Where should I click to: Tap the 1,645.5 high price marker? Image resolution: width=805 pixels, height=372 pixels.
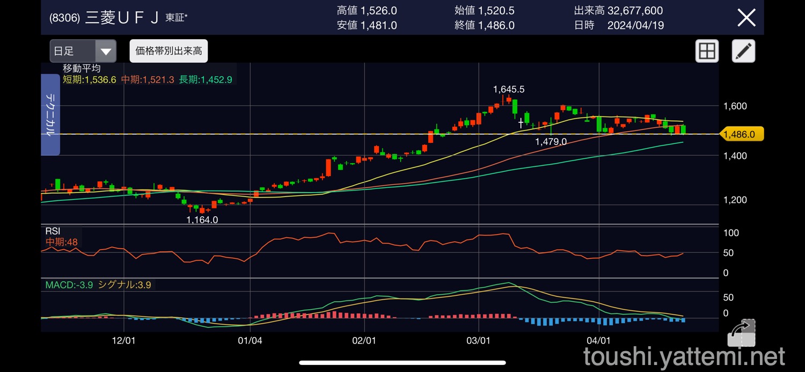[x=509, y=89]
